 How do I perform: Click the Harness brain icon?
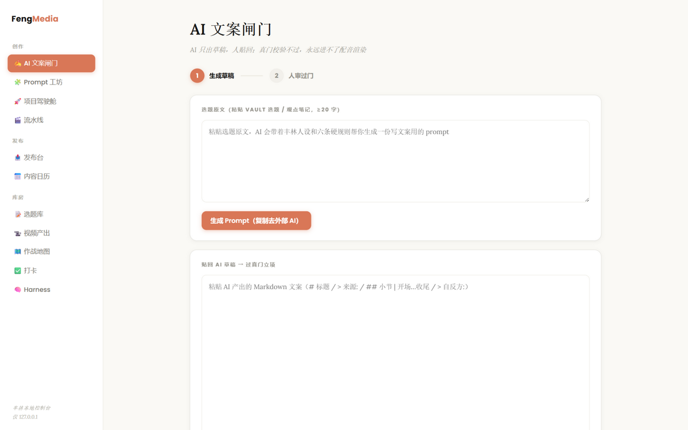click(x=18, y=290)
